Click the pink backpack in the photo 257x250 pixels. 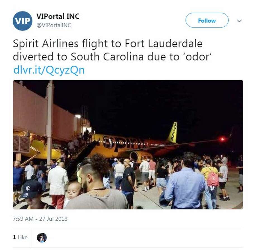point(212,179)
